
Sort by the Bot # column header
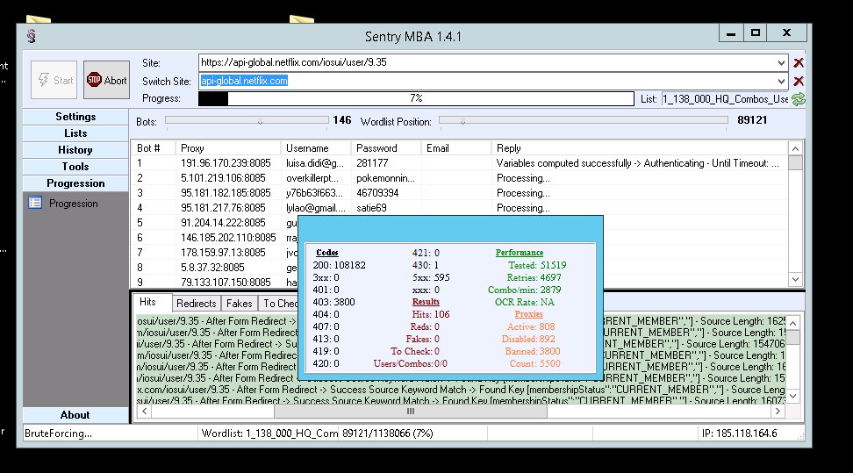pyautogui.click(x=154, y=148)
